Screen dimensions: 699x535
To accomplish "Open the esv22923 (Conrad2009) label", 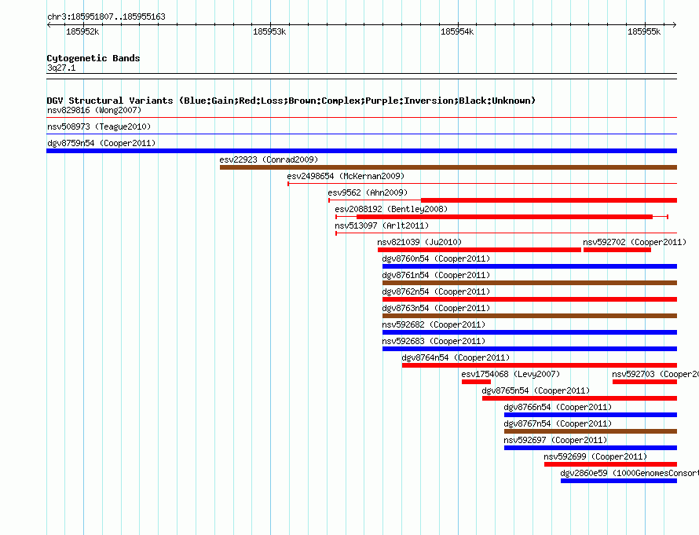I will 269,159.
